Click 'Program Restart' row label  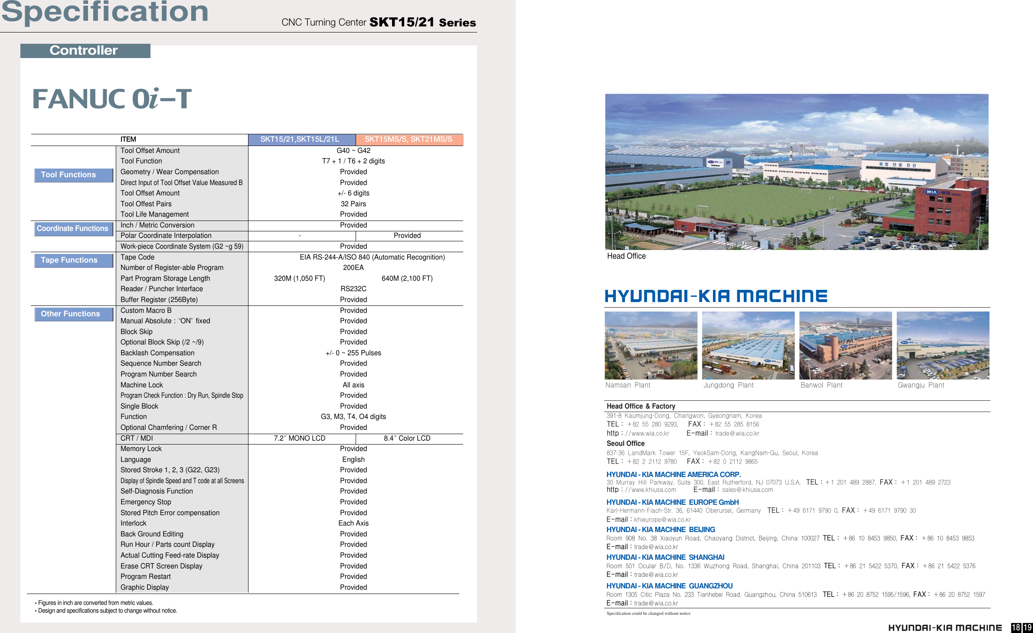coord(145,577)
